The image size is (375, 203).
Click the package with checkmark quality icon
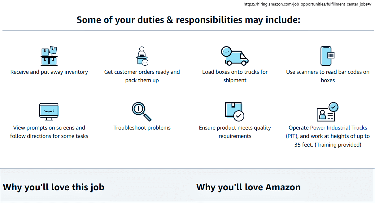[x=235, y=112]
